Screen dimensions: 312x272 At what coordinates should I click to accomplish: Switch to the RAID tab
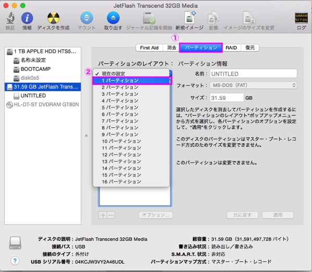coord(231,48)
